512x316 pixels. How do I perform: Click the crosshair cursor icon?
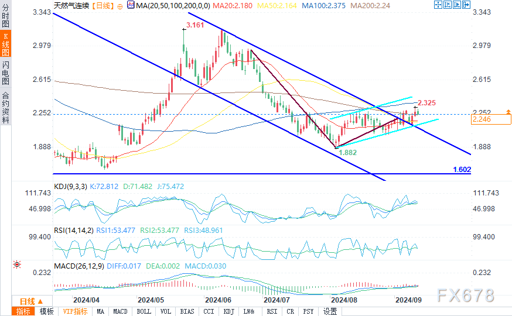[438, 5]
